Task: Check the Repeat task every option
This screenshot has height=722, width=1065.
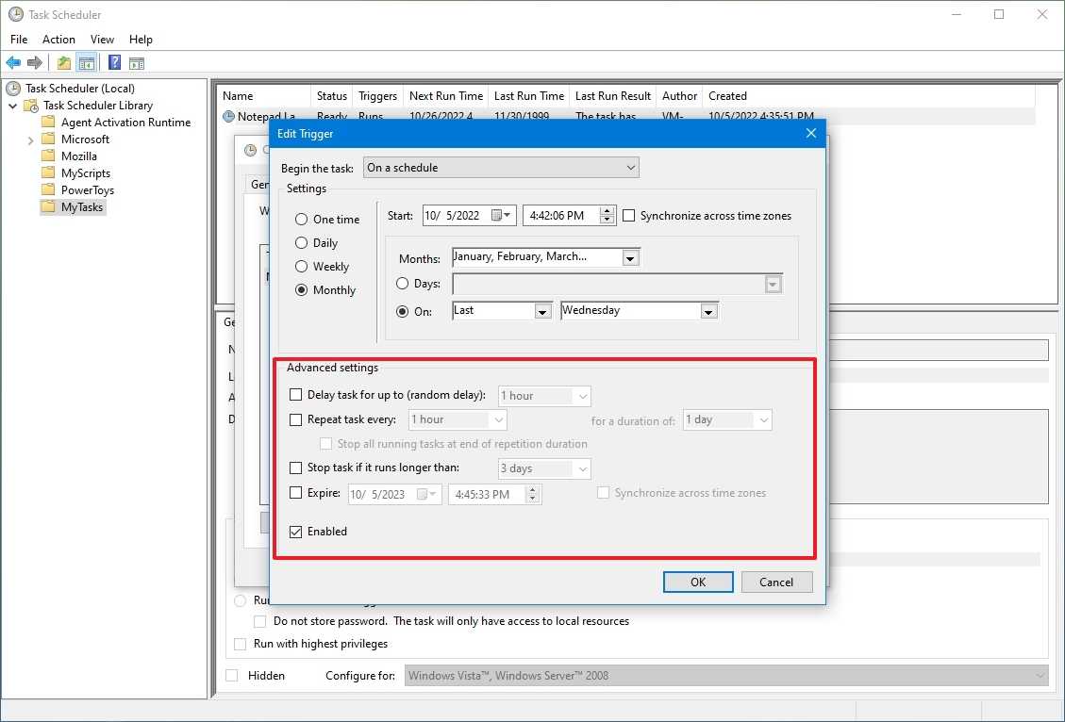Action: 296,419
